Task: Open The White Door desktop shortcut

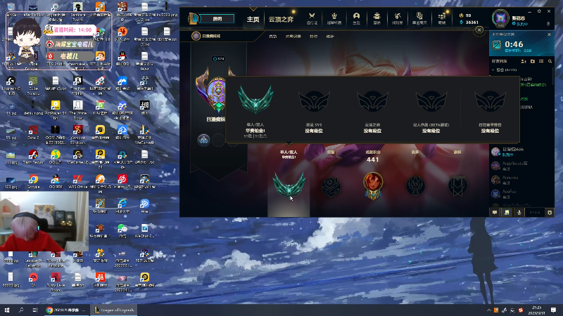Action: pyautogui.click(x=78, y=110)
